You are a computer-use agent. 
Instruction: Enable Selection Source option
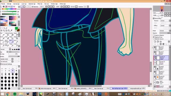click(x=154, y=39)
